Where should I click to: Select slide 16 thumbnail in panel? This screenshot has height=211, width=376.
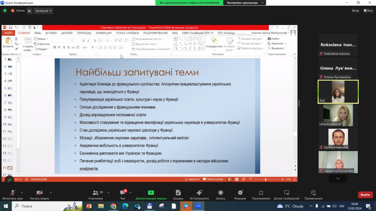tap(10, 168)
